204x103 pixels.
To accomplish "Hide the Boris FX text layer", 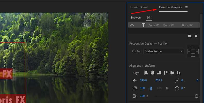I will 132,25.
